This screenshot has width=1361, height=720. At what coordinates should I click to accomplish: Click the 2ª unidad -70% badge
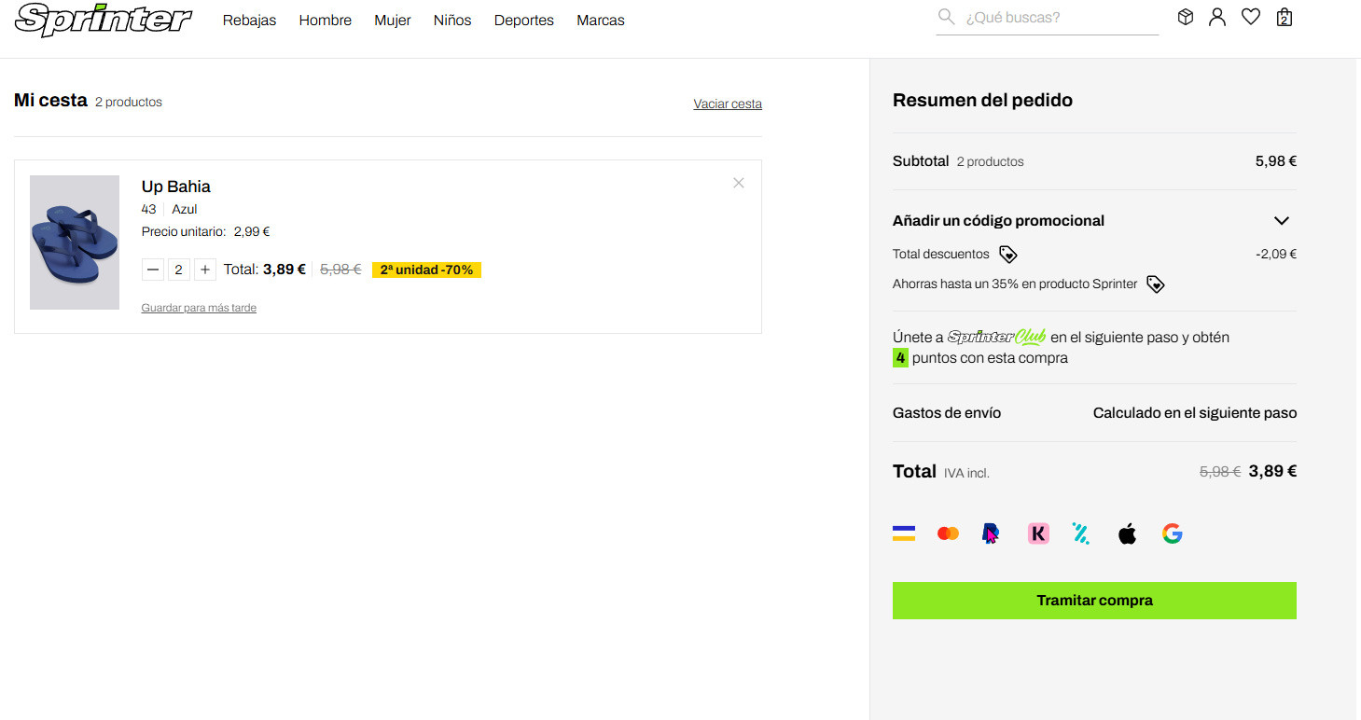pos(426,270)
